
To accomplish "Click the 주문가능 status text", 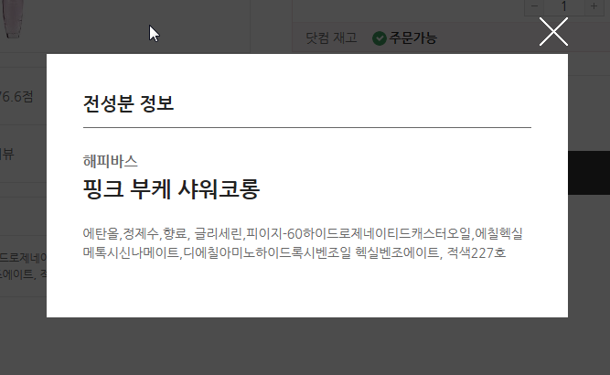I will tap(413, 38).
